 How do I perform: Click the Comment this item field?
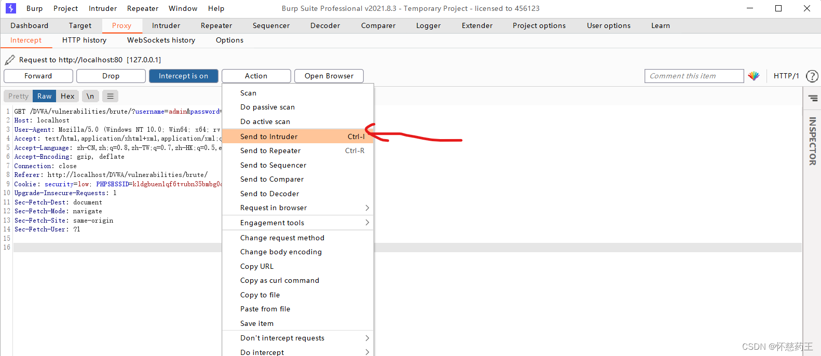(x=694, y=76)
